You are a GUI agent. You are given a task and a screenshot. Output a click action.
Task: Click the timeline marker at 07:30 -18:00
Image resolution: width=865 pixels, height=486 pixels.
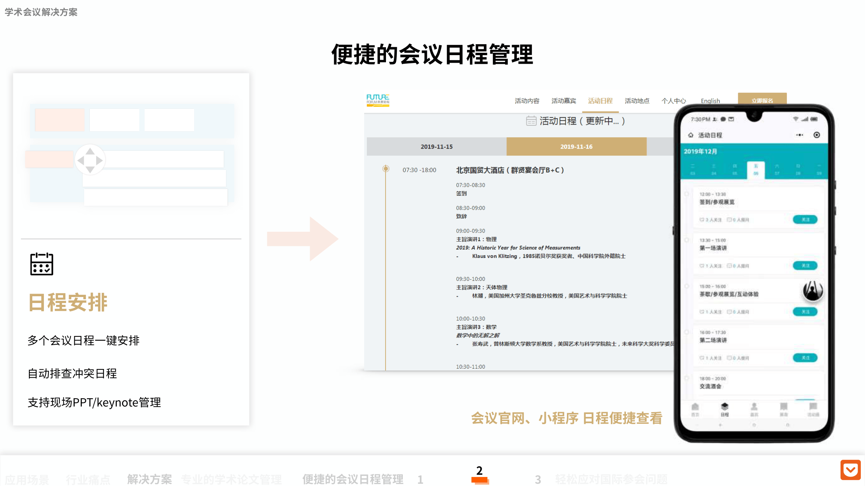click(386, 169)
